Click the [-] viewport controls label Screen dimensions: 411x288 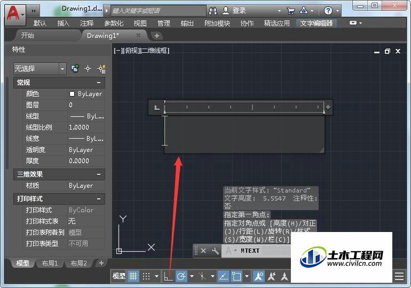pyautogui.click(x=117, y=51)
